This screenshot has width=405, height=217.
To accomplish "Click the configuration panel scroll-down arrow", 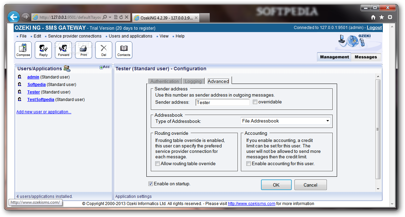I will (378, 189).
